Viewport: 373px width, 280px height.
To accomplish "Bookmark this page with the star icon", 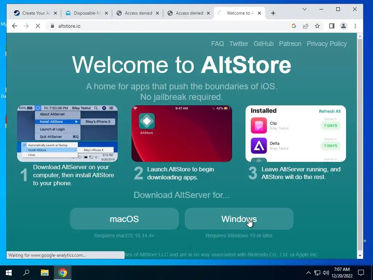I will (317, 26).
